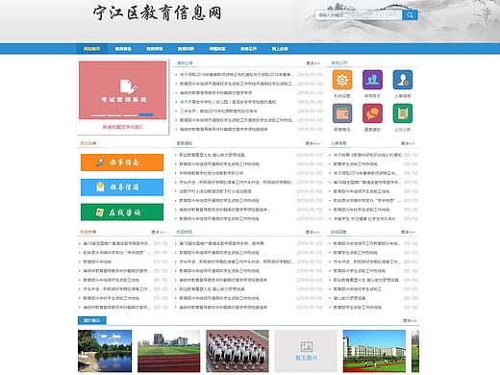Open the red speech-bubbles 重要通知 icon
Image resolution: width=500 pixels, height=375 pixels.
[x=372, y=113]
